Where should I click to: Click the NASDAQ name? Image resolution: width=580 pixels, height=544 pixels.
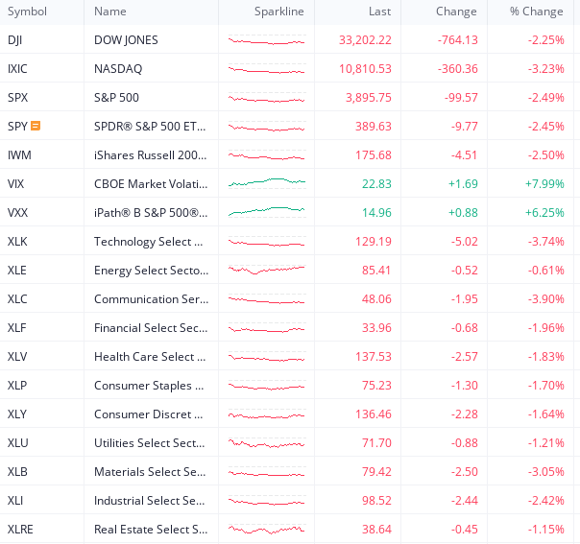coord(118,69)
